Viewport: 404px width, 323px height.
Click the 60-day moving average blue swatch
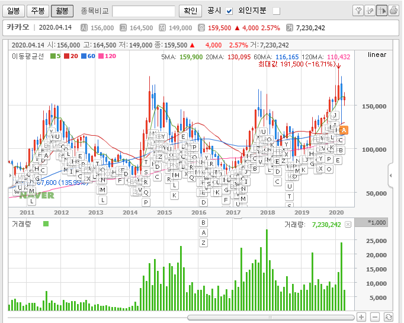pyautogui.click(x=84, y=56)
